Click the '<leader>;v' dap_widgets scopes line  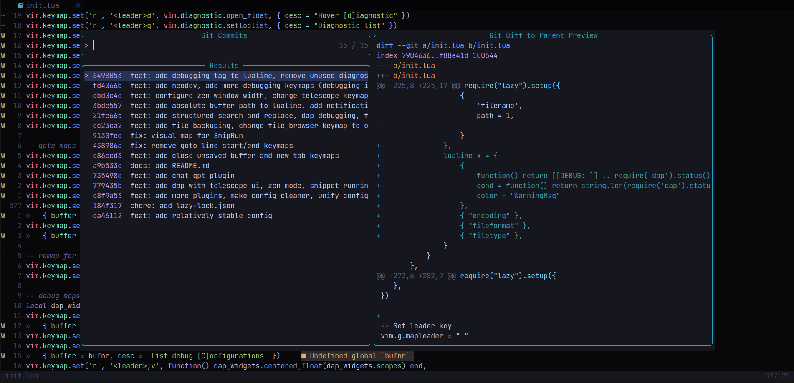click(x=226, y=366)
